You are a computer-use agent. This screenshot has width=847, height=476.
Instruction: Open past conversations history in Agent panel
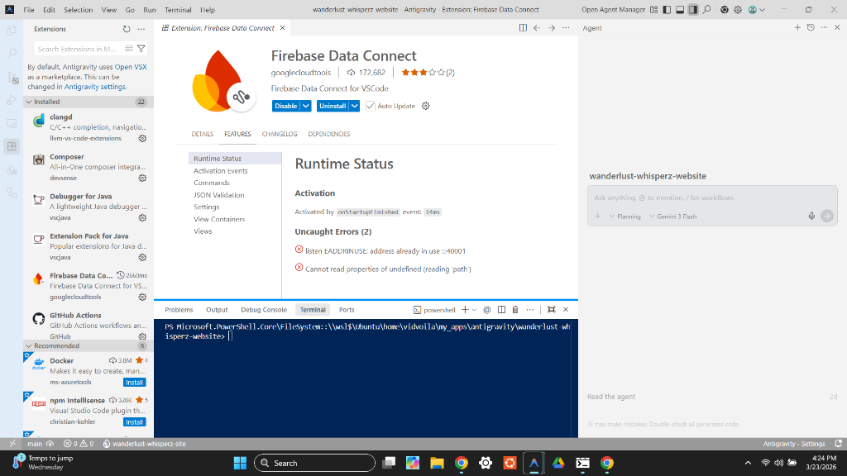811,28
